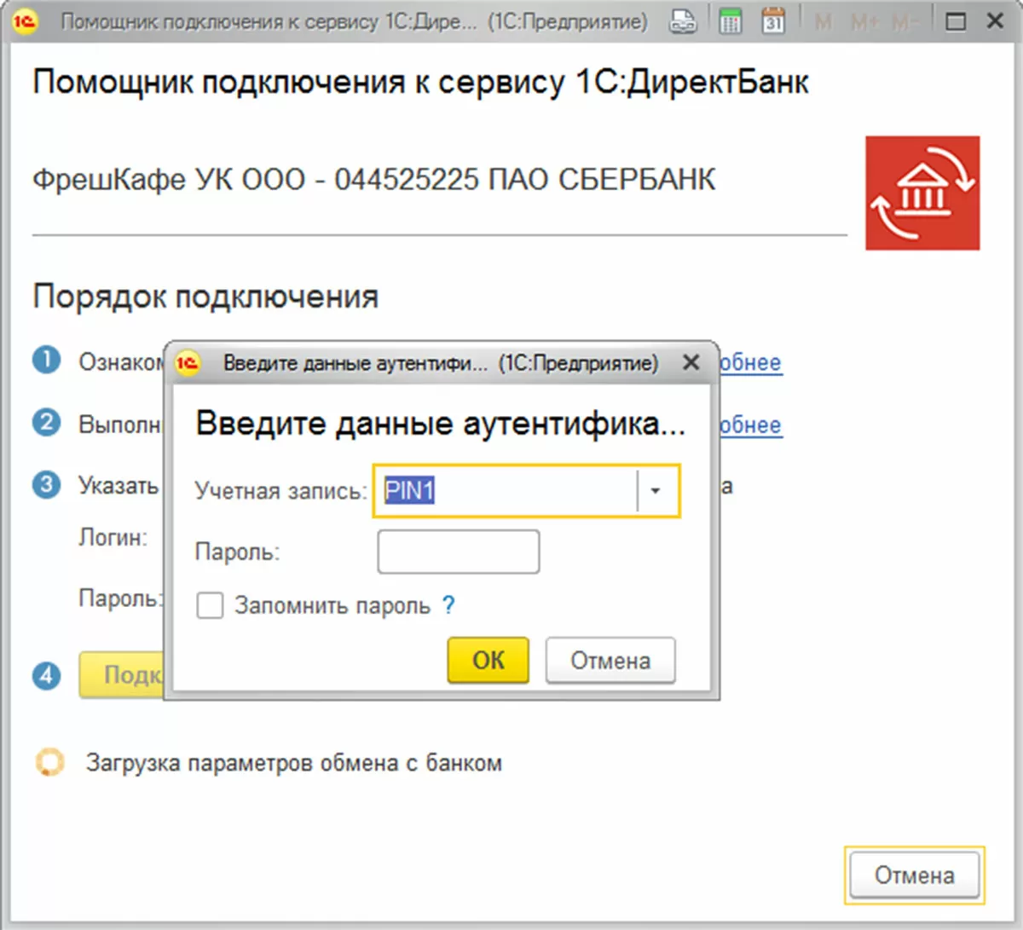Click the M+ memory button in title bar

(864, 22)
